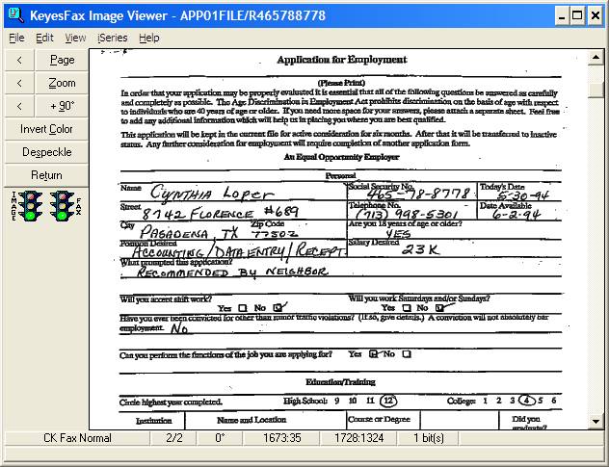Click the FAX traffic light icon
This screenshot has height=467, width=609.
click(62, 206)
